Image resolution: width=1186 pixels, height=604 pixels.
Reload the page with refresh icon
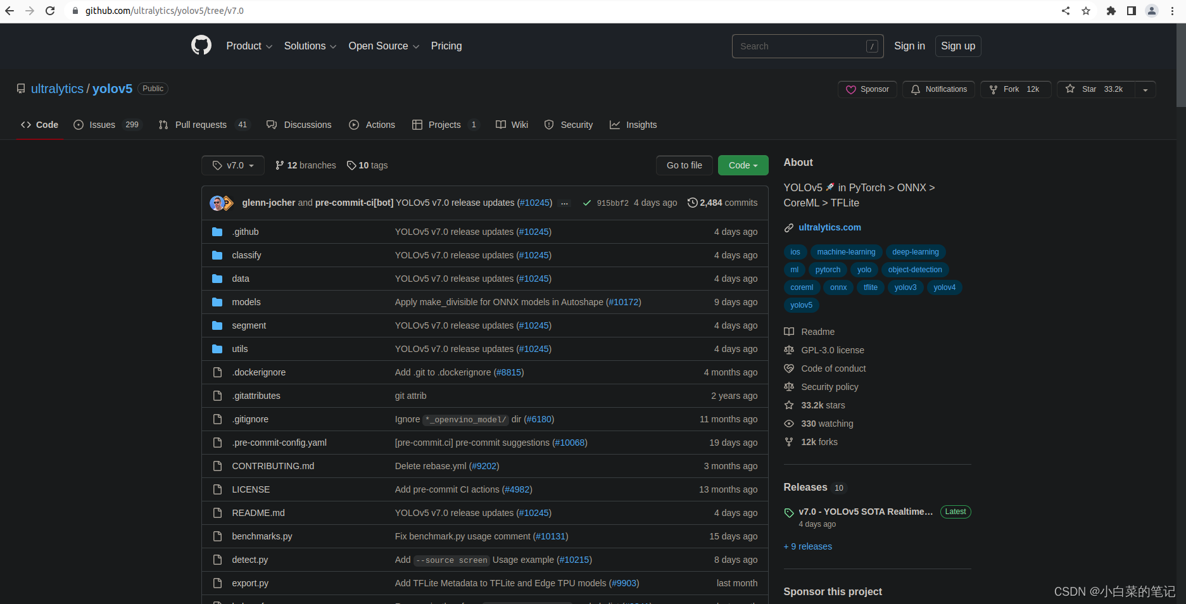click(x=50, y=11)
